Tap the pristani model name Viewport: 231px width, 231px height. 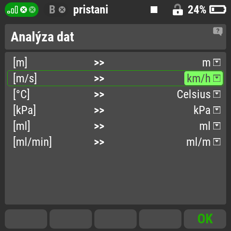point(90,10)
